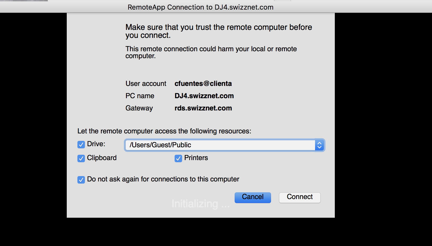Click the "Let the remote computer access" text
This screenshot has height=246, width=432.
(164, 131)
